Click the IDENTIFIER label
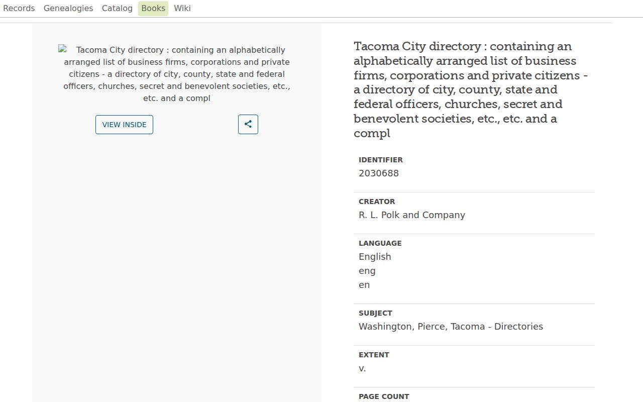 click(x=381, y=160)
